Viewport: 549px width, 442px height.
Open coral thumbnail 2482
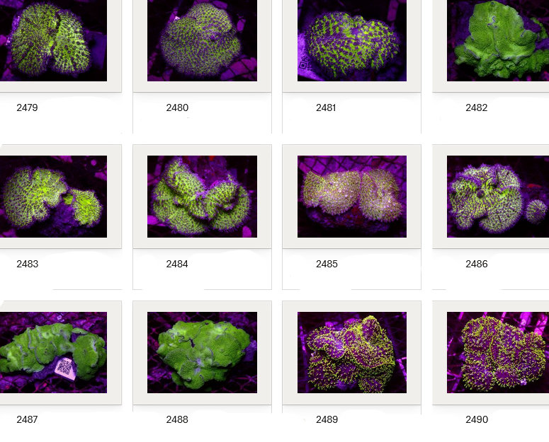click(x=498, y=40)
